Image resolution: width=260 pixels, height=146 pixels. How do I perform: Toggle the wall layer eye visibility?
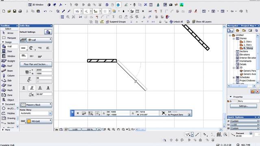click(30, 40)
